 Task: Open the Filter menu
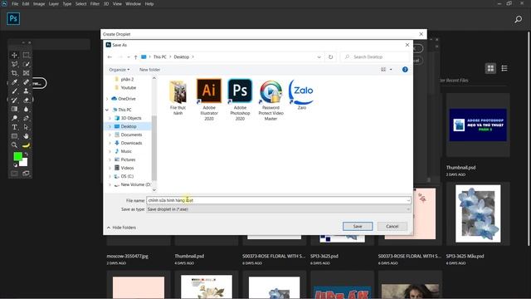(95, 3)
